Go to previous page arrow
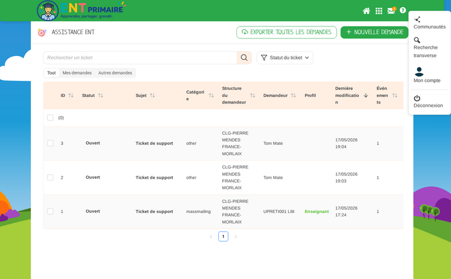 [211, 237]
